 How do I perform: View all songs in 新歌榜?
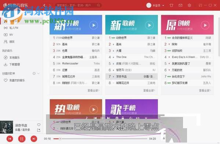(149, 90)
